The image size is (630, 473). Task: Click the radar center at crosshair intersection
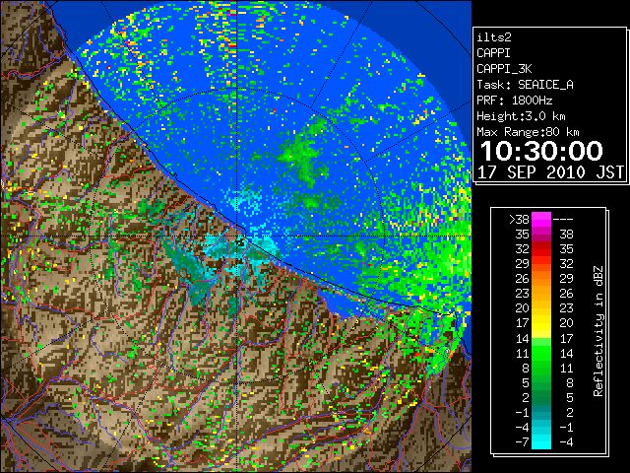(237, 236)
